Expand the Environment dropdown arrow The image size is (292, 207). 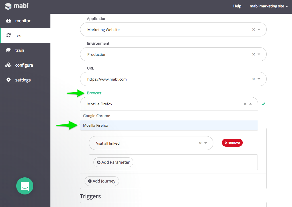[259, 54]
